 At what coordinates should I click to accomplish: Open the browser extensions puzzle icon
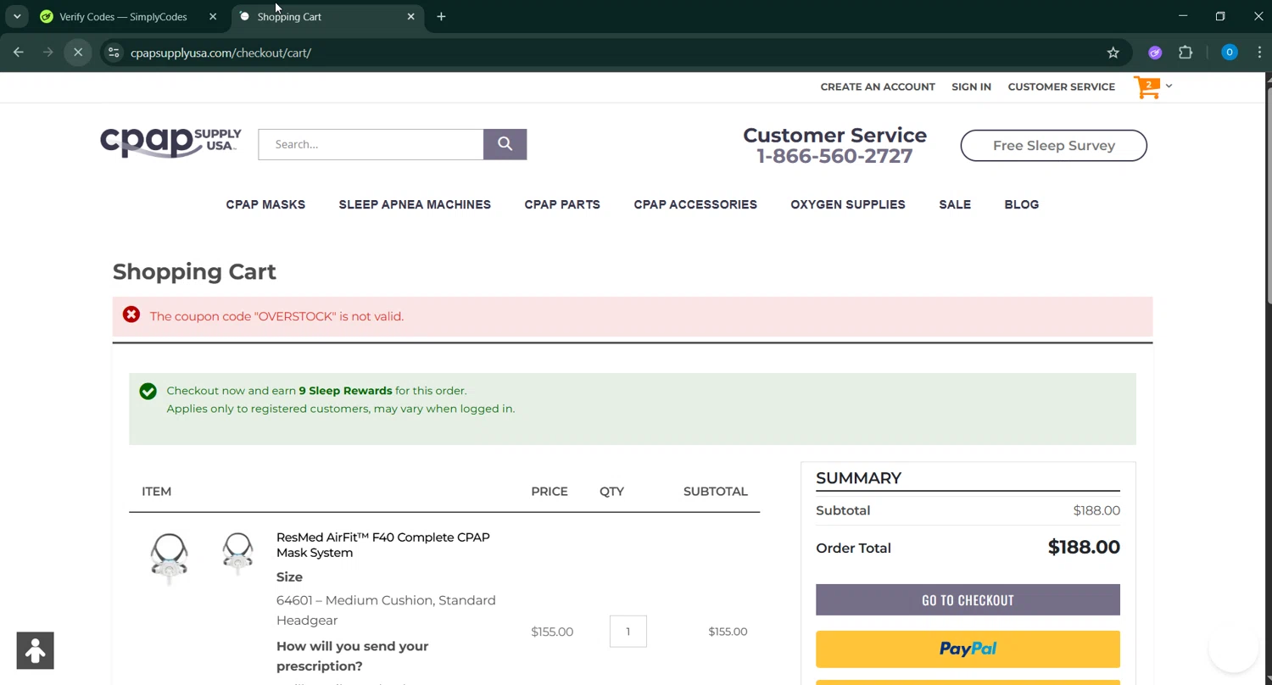coord(1186,53)
